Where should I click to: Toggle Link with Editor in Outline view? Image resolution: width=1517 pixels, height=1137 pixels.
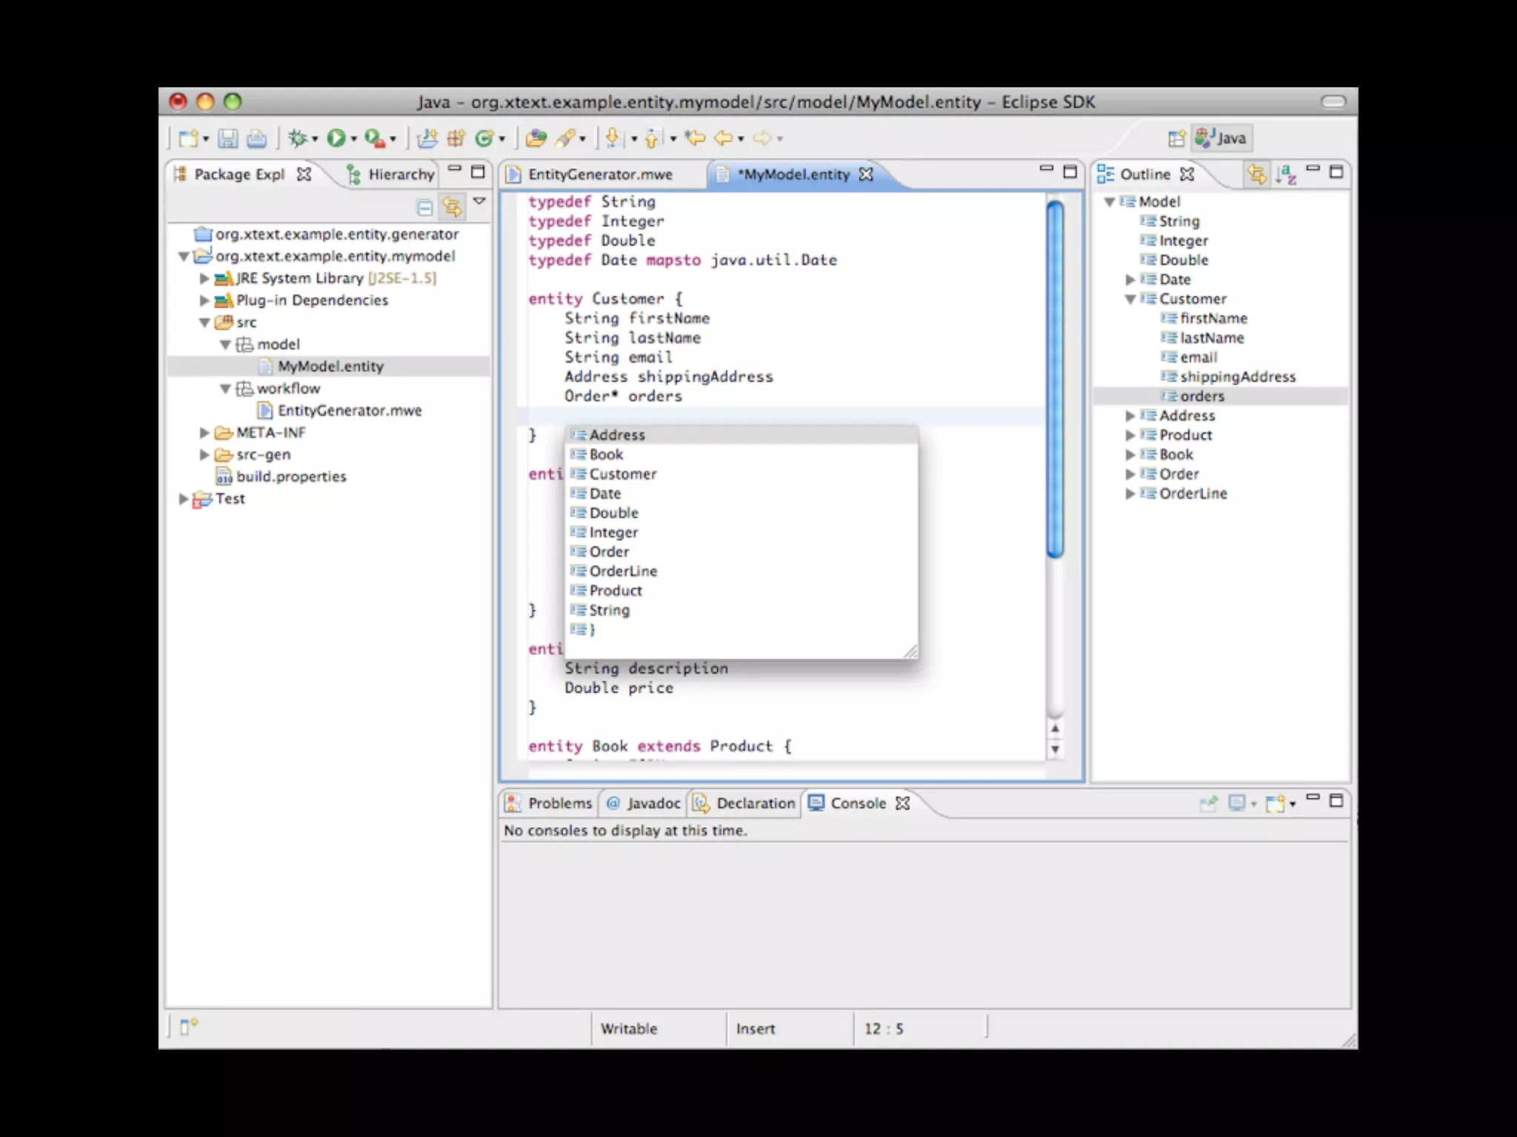click(1256, 175)
